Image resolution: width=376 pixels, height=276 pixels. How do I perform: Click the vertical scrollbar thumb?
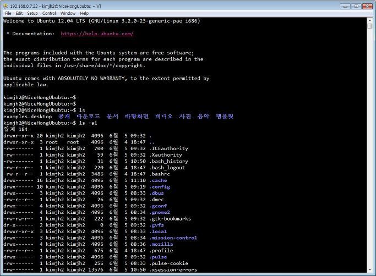pos(369,26)
